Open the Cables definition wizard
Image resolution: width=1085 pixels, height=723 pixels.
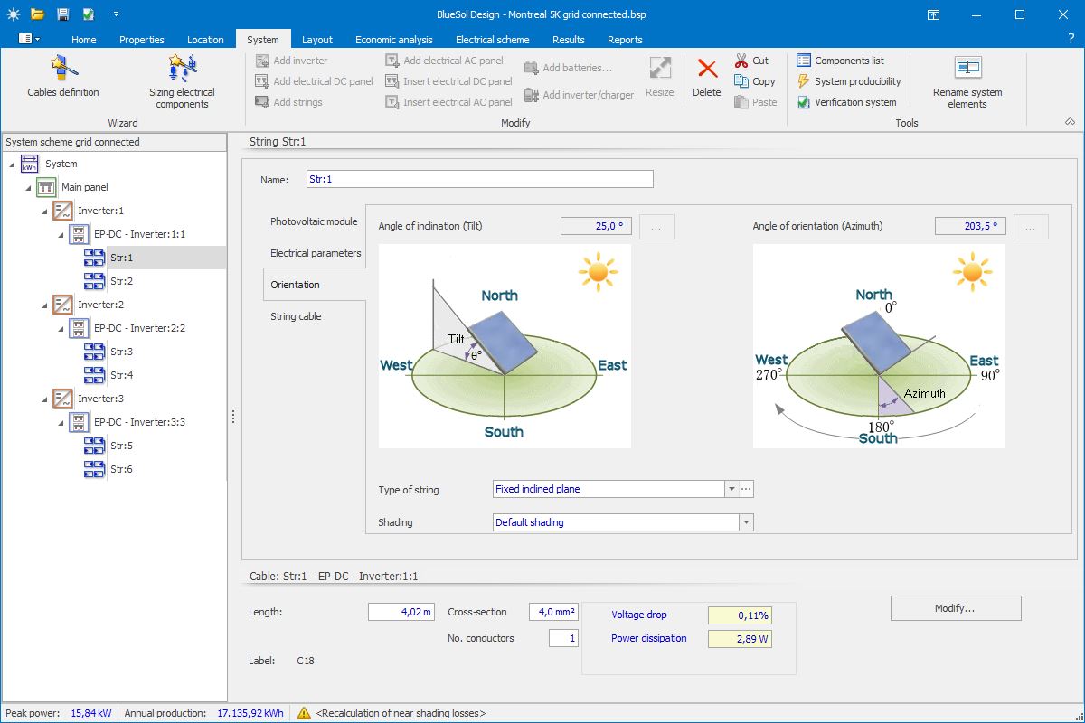pos(63,78)
